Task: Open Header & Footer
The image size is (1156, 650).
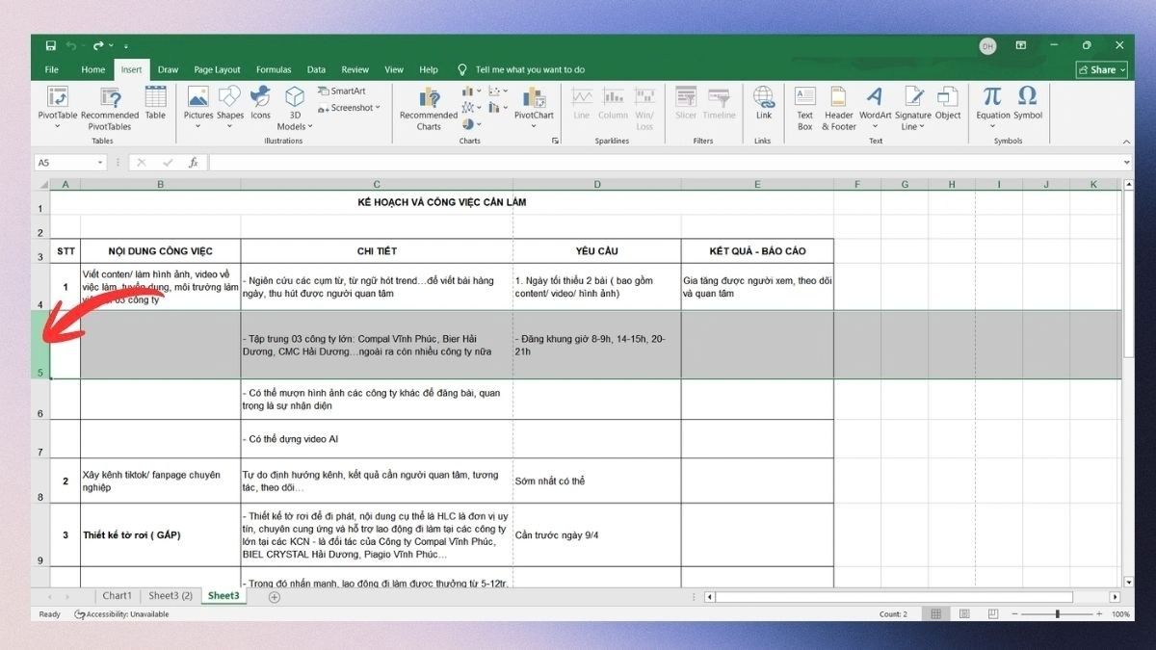Action: point(839,107)
